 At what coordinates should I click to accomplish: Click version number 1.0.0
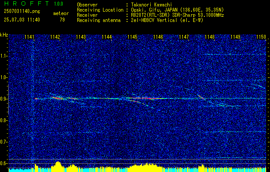tap(58, 4)
